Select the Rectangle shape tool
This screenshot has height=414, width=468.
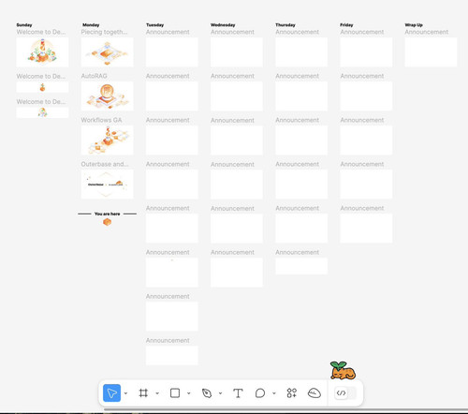coord(175,392)
